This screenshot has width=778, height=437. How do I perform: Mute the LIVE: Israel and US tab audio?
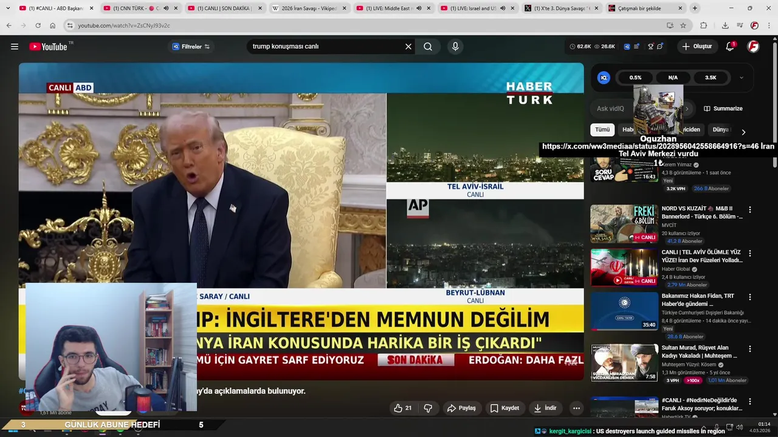tap(503, 8)
